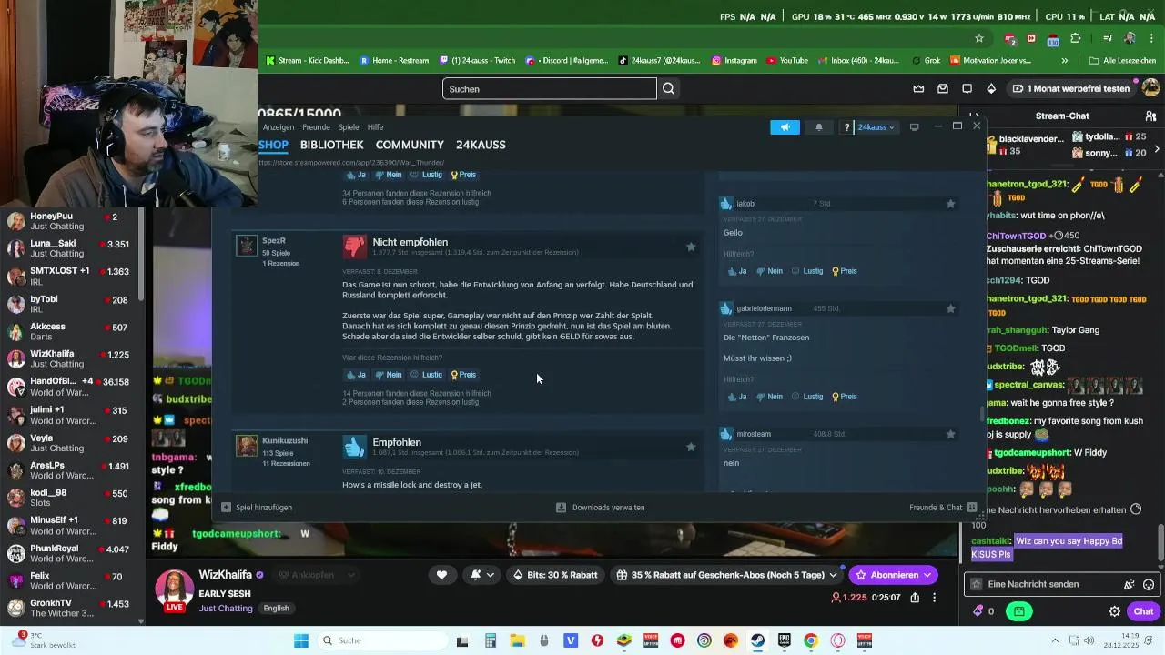
Task: Click star icon on jakob's review
Action: [950, 204]
